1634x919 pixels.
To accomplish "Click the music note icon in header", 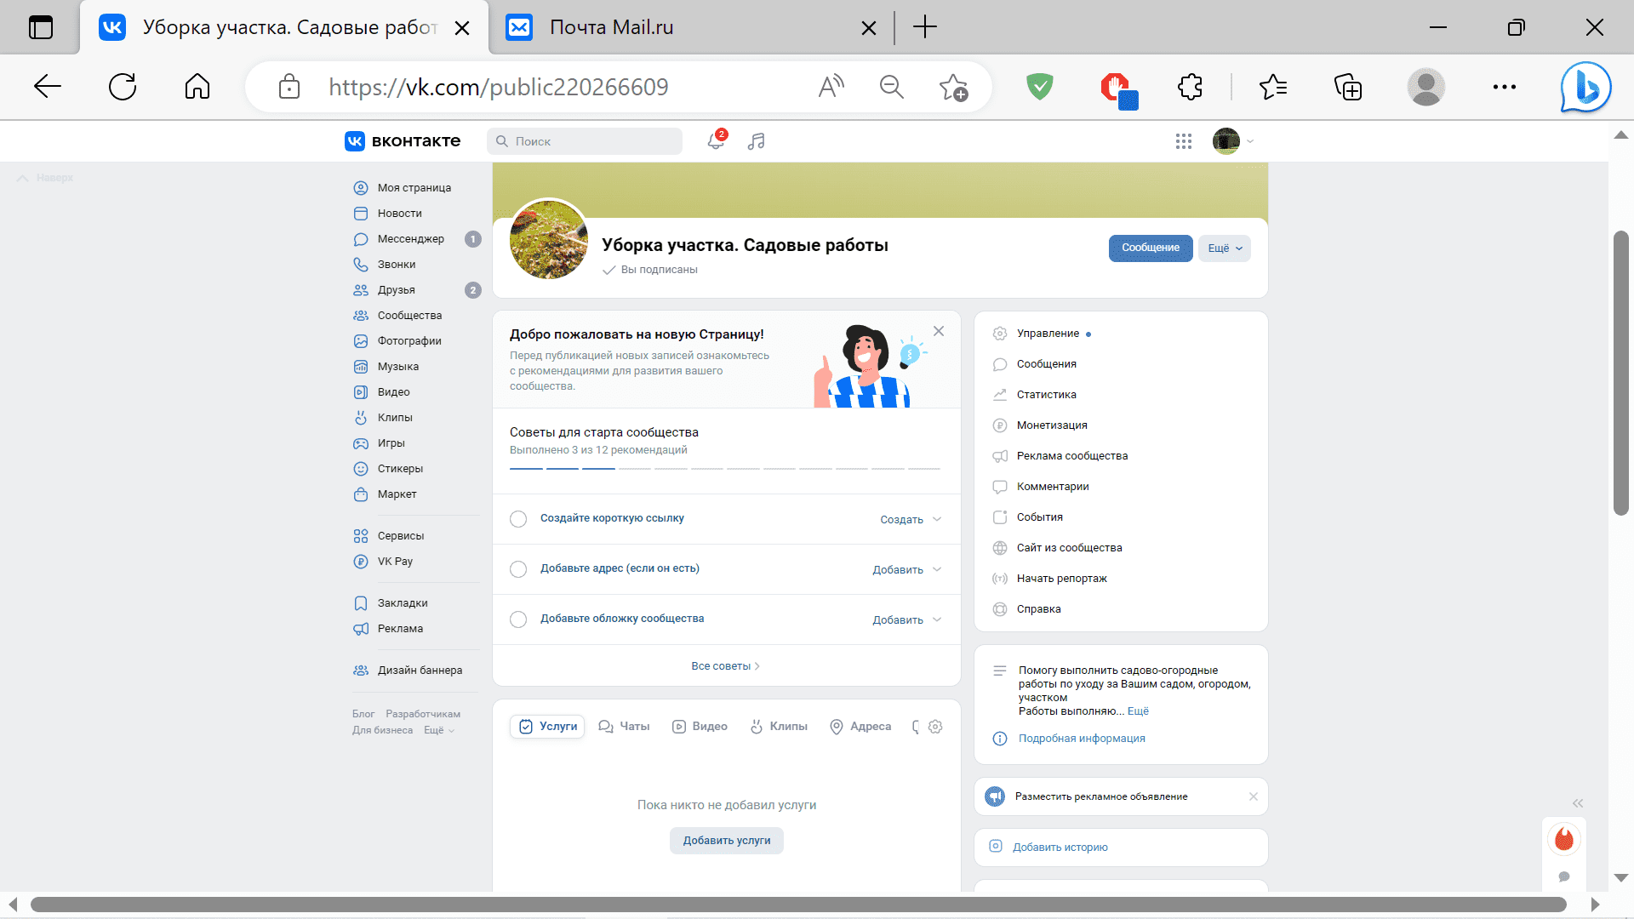I will 756,141.
